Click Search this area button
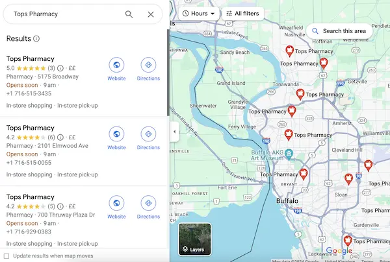390x262 pixels. point(339,31)
